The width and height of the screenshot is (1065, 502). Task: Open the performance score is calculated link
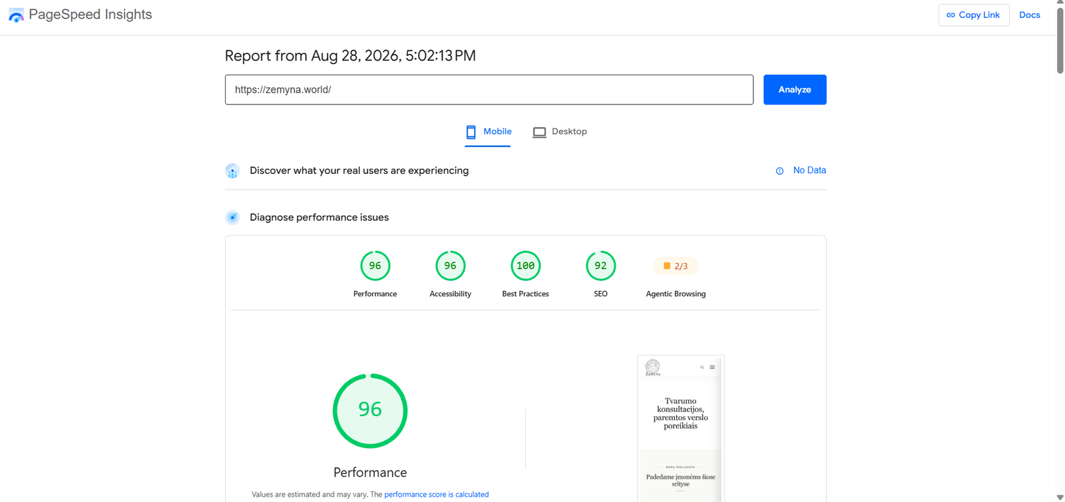(x=436, y=495)
